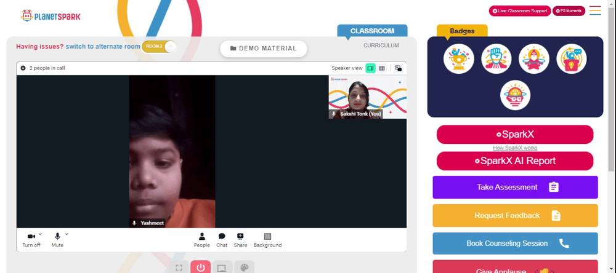The width and height of the screenshot is (616, 273).
Task: Click switch to alternate room text
Action: [103, 47]
